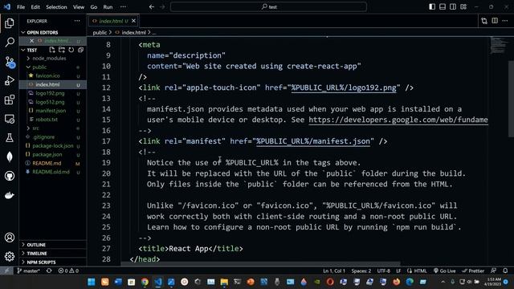Open the Docker whale view

[10, 195]
